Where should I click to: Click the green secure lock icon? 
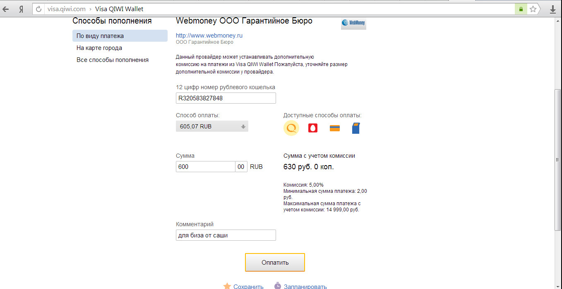click(521, 9)
